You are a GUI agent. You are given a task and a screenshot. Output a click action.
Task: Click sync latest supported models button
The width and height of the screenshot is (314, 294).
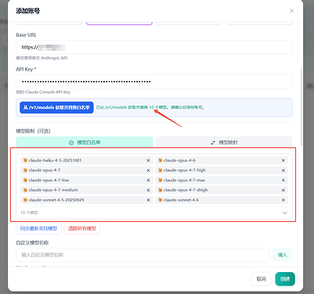(38, 228)
